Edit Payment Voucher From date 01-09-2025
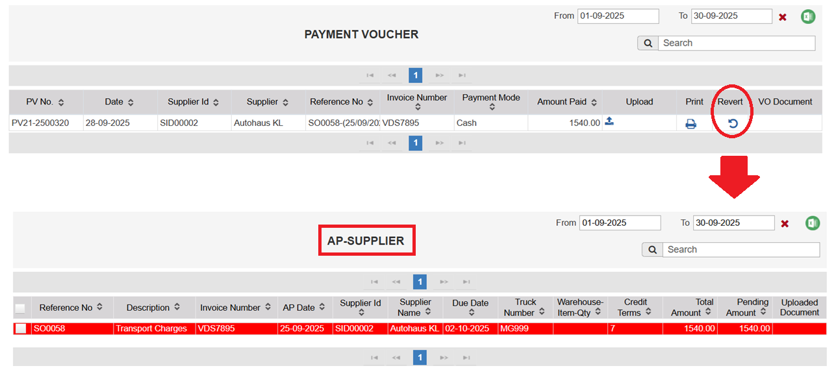 (x=618, y=16)
